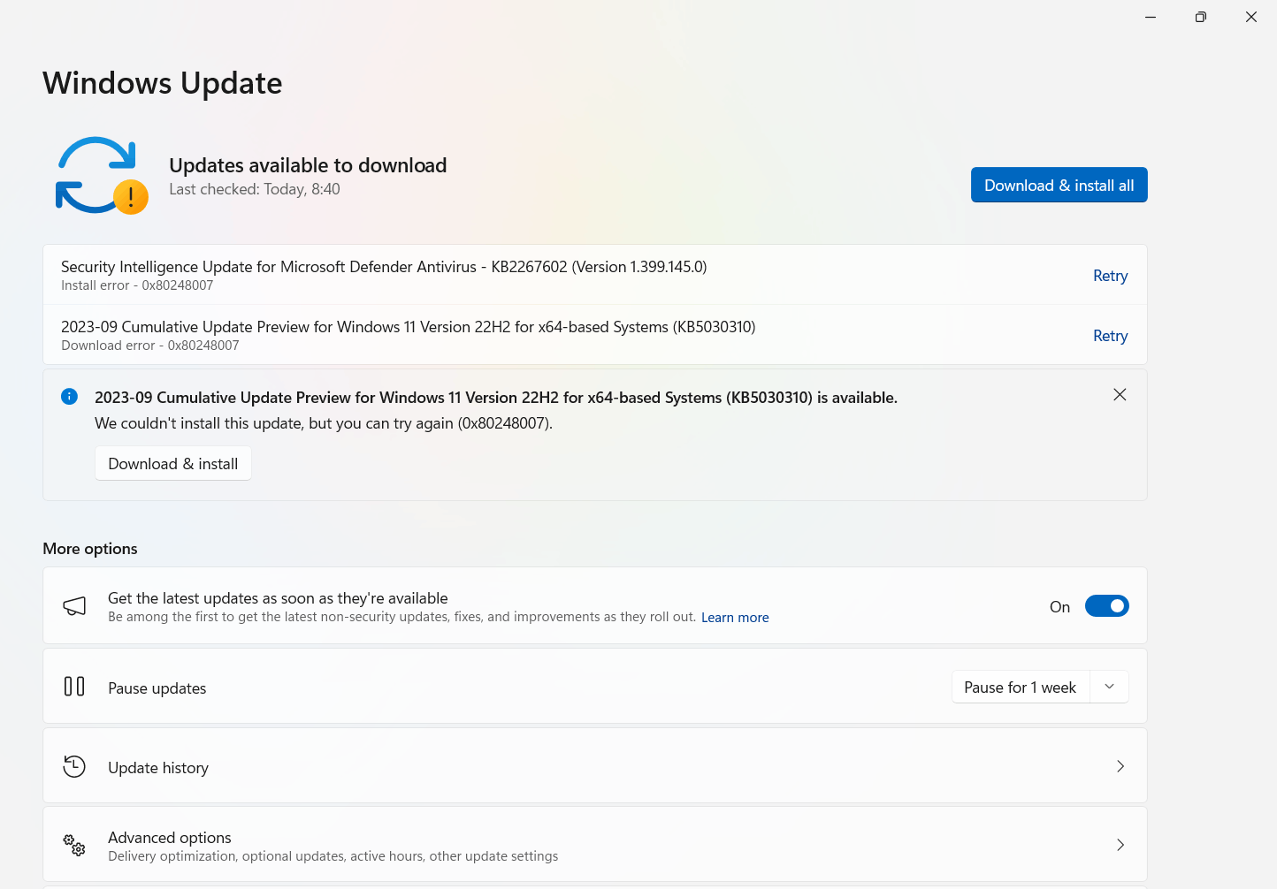Click the More options section heading
This screenshot has height=889, width=1277.
90,549
